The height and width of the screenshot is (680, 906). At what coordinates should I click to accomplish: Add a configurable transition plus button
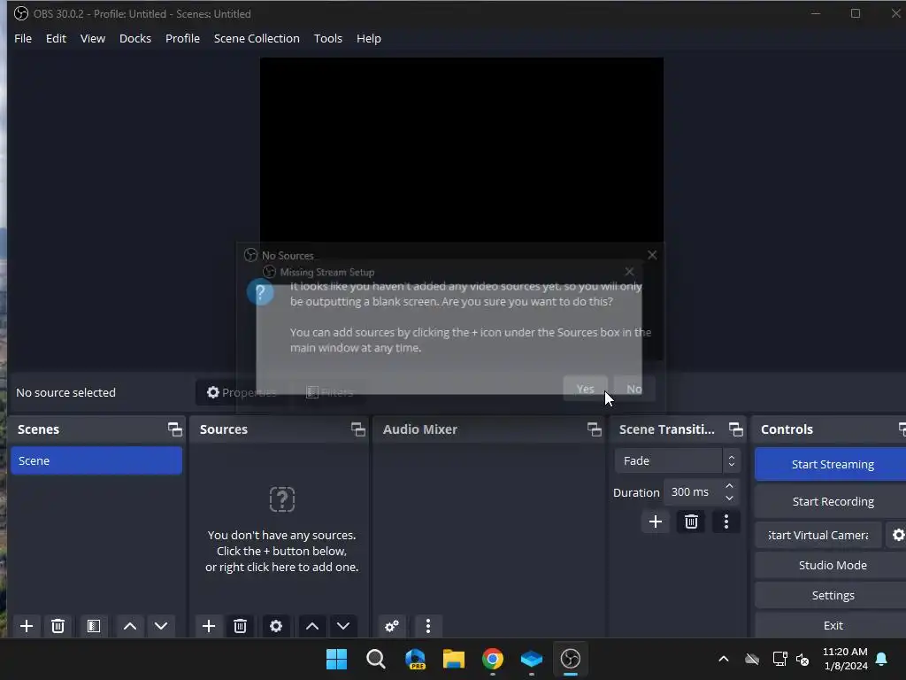click(x=656, y=522)
